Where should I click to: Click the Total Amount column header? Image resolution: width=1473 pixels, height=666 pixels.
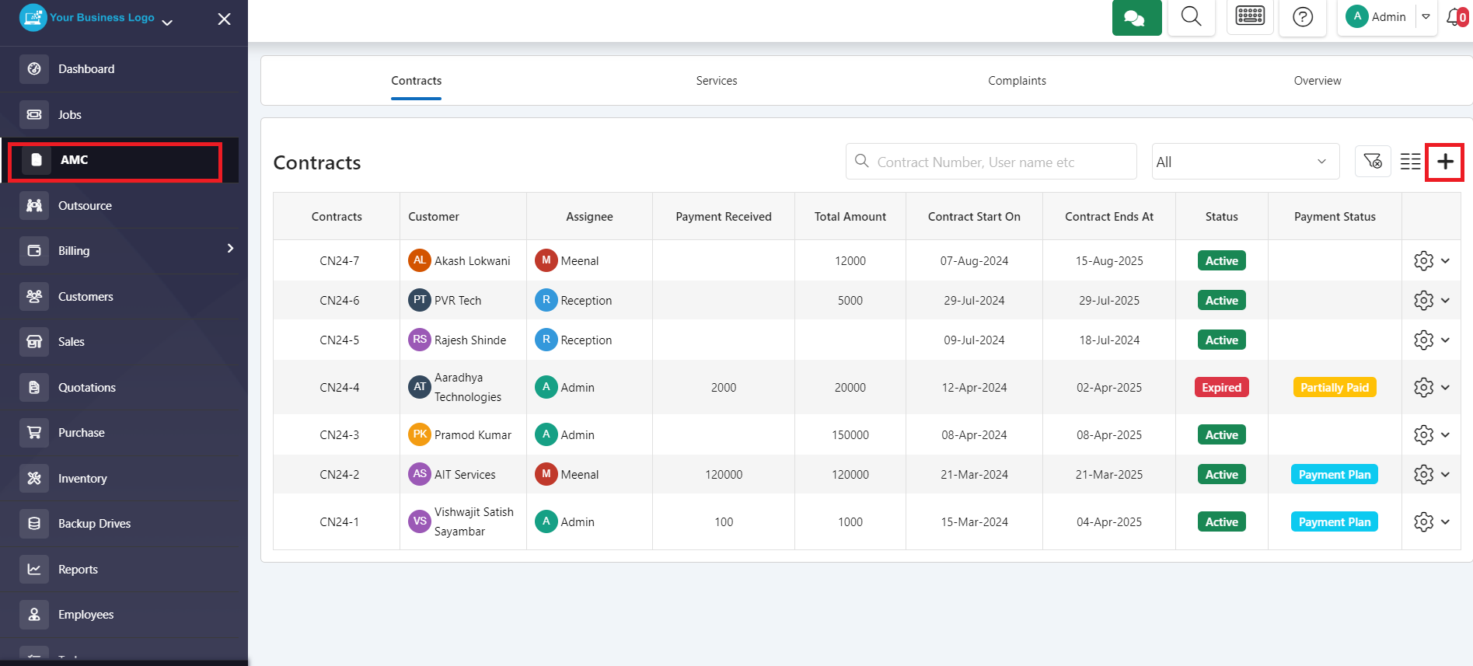pos(850,217)
